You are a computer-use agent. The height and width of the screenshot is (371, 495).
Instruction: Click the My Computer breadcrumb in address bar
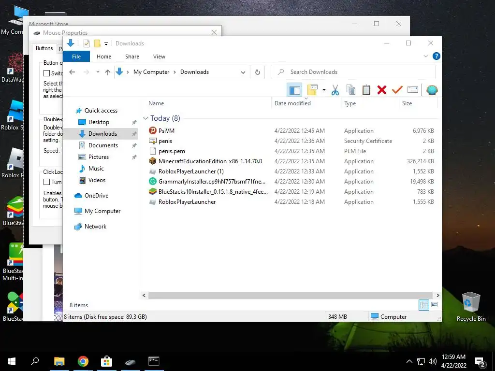151,72
